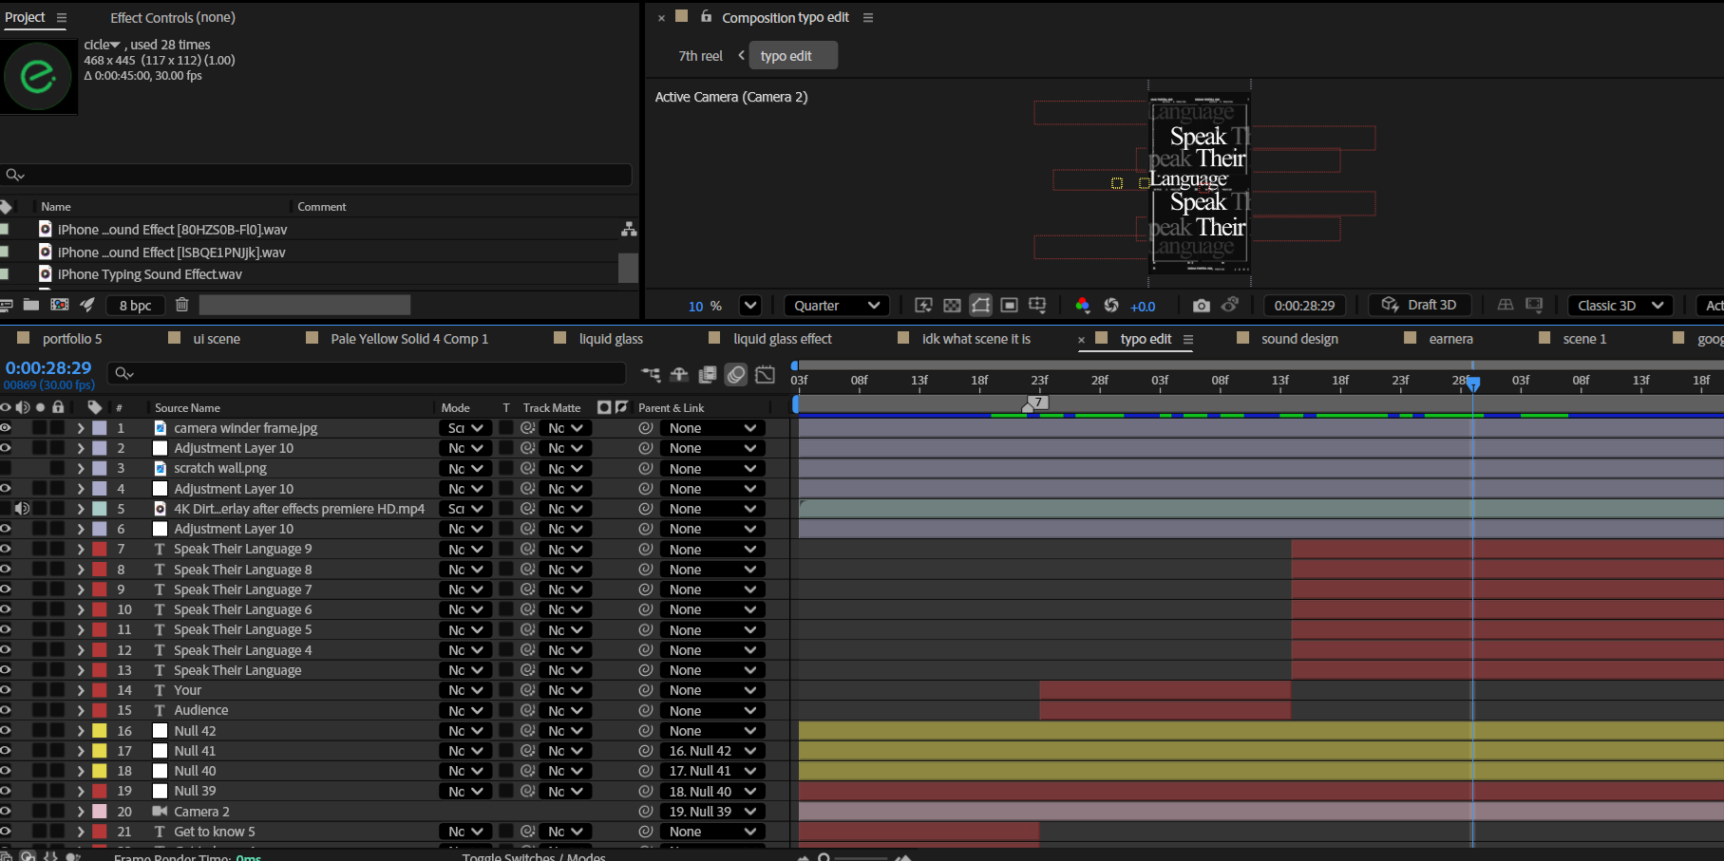Open the Quarter resolution dropdown
This screenshot has width=1724, height=861.
(x=836, y=306)
